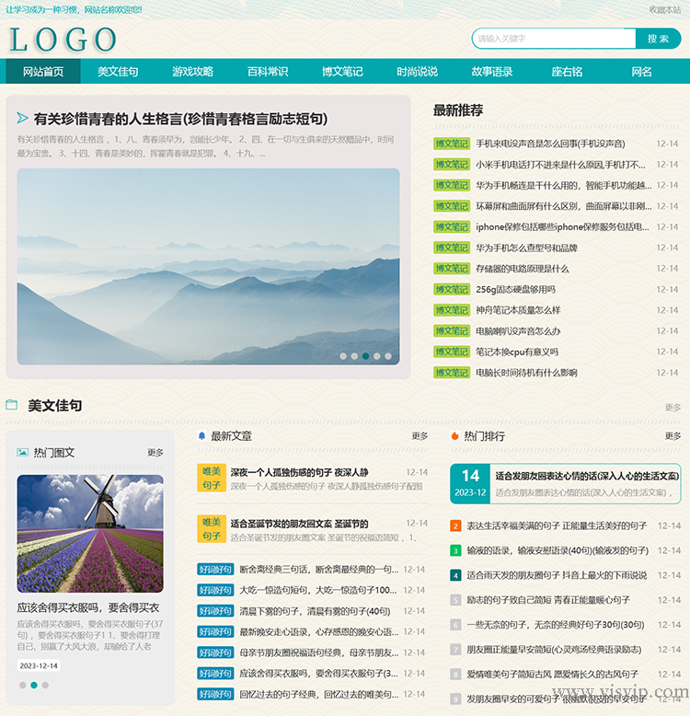This screenshot has height=716, width=690.
Task: Click 好词好句 tag beside 清晨下雾的句子
Action: pos(215,611)
